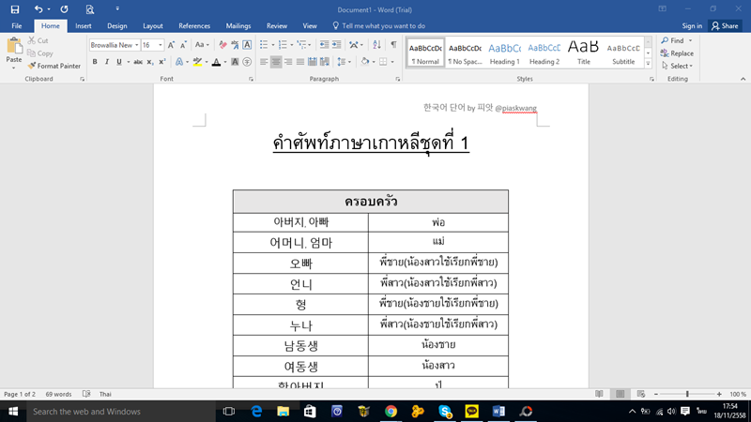Toggle underline formatting

[119, 62]
